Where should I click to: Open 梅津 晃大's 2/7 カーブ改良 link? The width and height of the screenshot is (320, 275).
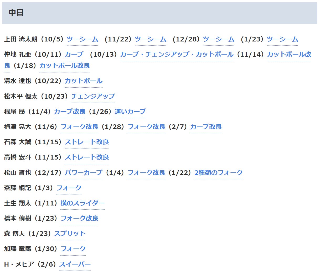click(206, 127)
